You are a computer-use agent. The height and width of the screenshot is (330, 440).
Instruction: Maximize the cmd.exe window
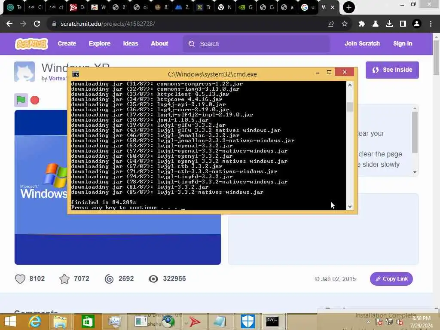pos(329,72)
